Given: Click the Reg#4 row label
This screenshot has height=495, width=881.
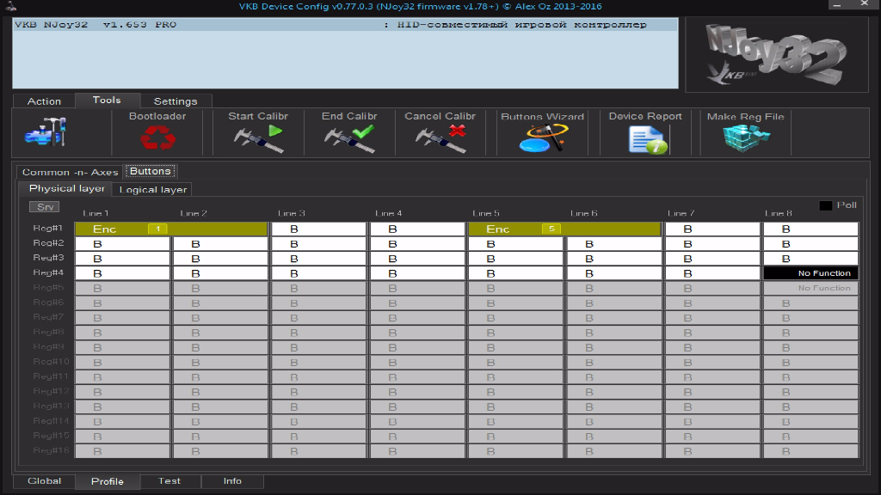Looking at the screenshot, I should tap(48, 272).
